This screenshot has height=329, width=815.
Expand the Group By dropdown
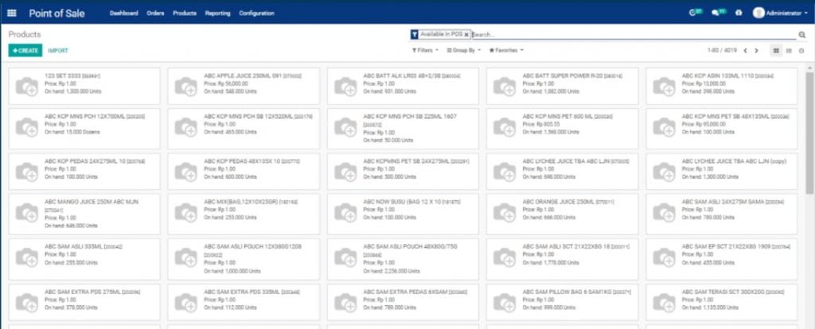[x=464, y=50]
